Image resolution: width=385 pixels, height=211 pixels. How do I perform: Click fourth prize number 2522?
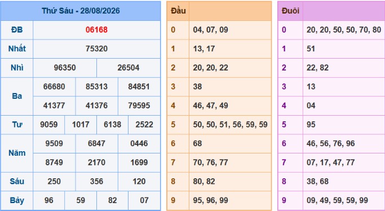144,124
